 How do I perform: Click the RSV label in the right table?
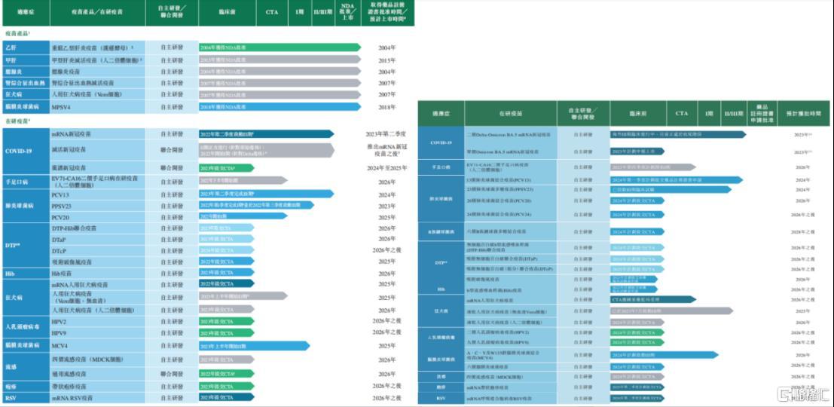(x=440, y=397)
